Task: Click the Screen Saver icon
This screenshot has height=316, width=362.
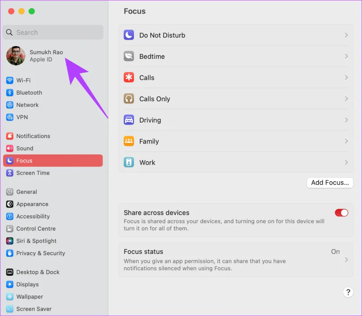Action: (x=10, y=309)
